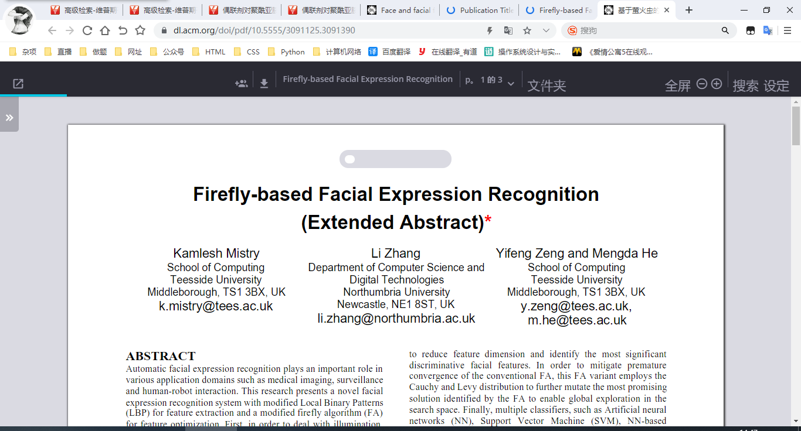Click the 搜索 search button in PDF toolbar
Image resolution: width=801 pixels, height=431 pixels.
[745, 85]
